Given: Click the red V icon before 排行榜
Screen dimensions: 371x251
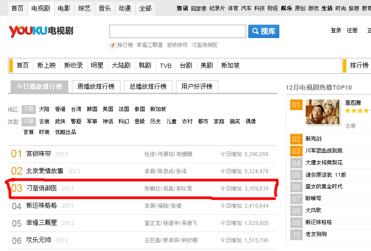Looking at the screenshot, I should coord(112,45).
